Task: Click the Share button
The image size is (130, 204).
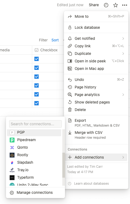Action: [94, 5]
